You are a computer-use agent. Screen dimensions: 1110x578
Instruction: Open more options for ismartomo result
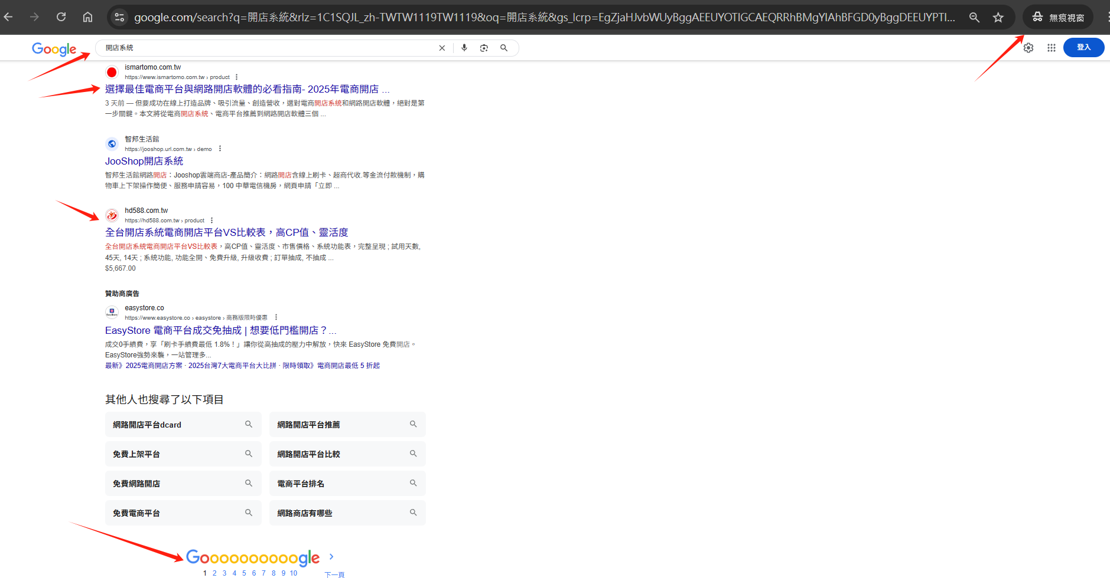click(236, 77)
